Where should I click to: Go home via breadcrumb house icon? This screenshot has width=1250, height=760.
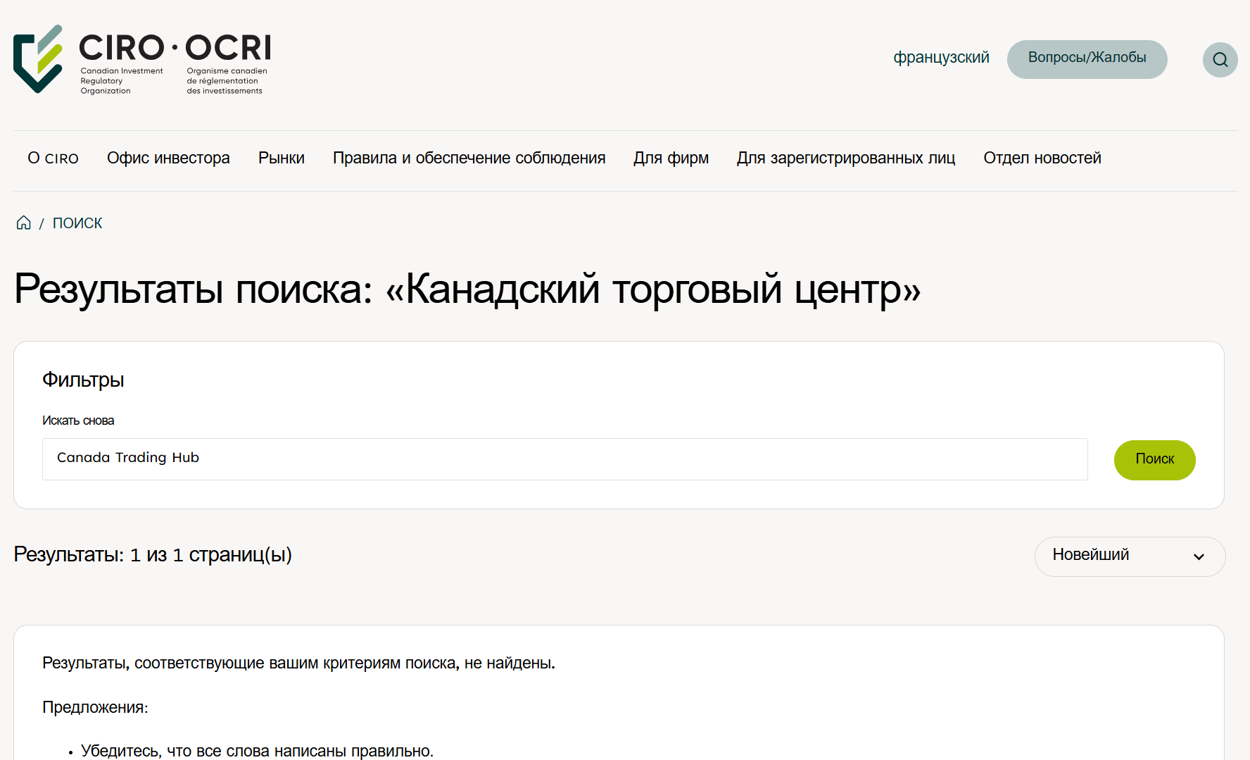click(24, 223)
